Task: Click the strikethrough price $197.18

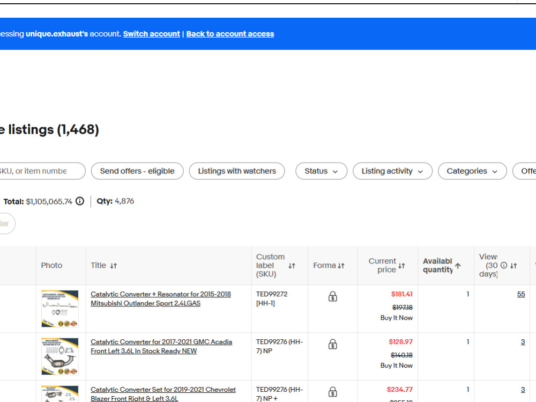Action: 403,308
